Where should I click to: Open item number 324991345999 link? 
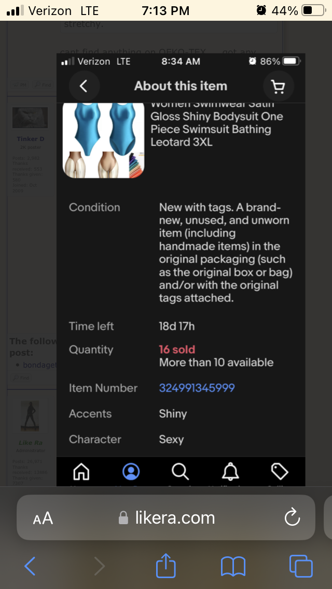[197, 388]
